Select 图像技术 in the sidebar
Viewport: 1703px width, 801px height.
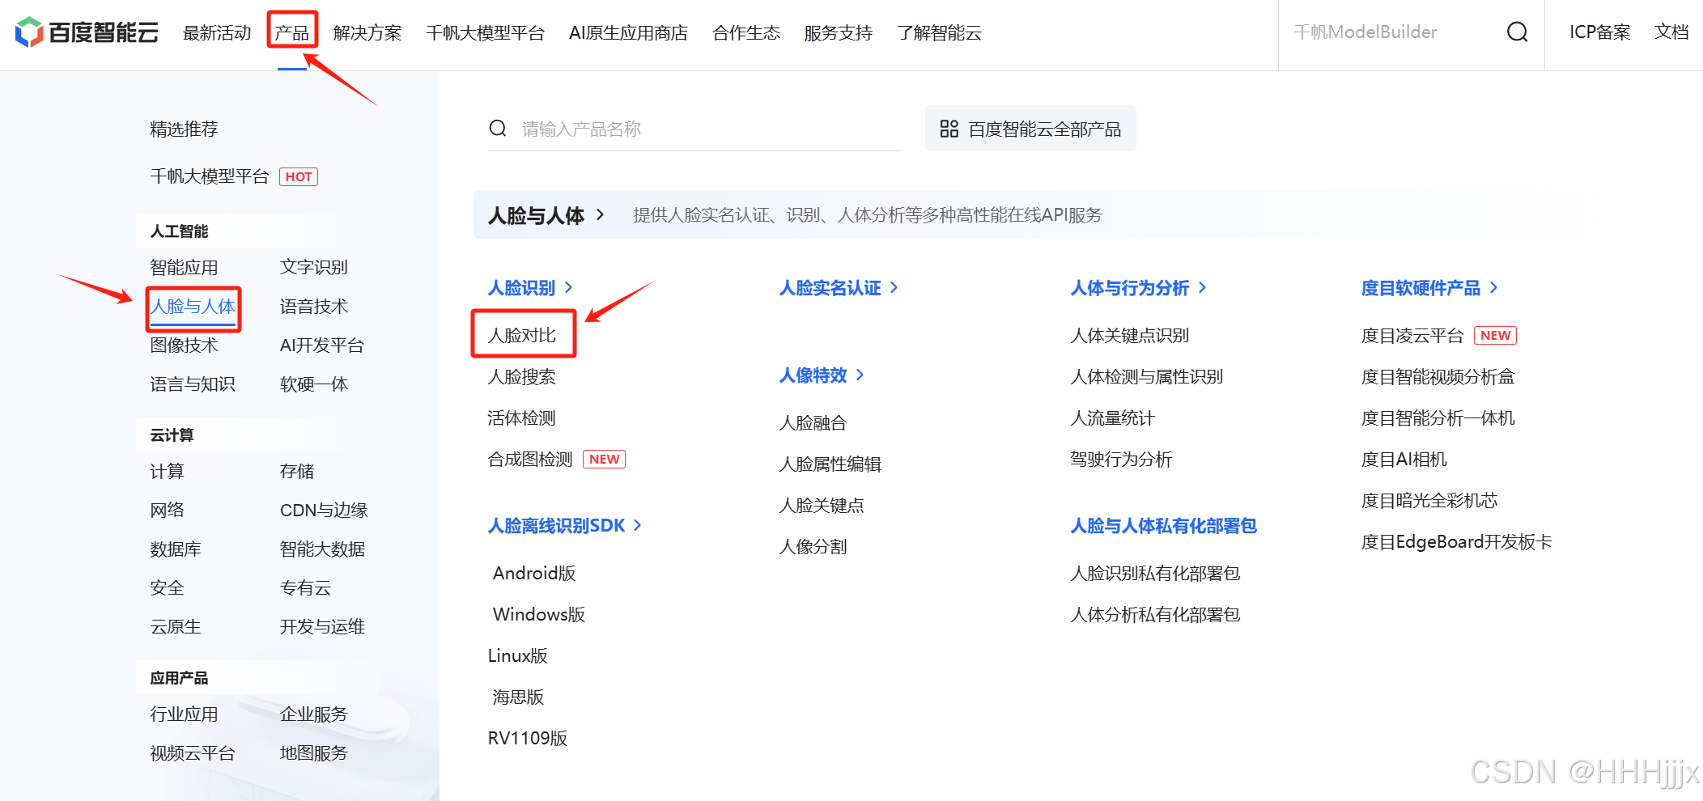pyautogui.click(x=184, y=345)
